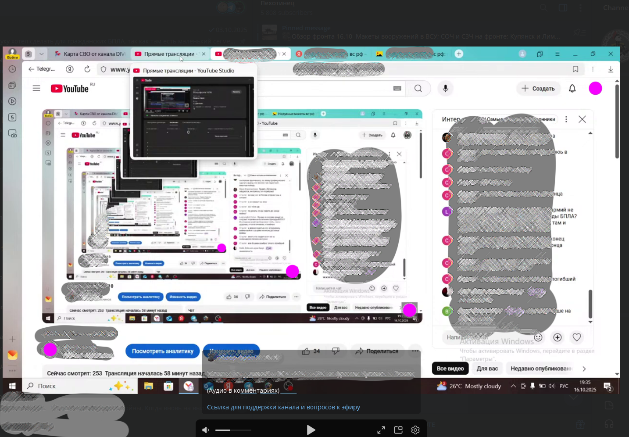Open a new browser tab with plus

click(459, 54)
